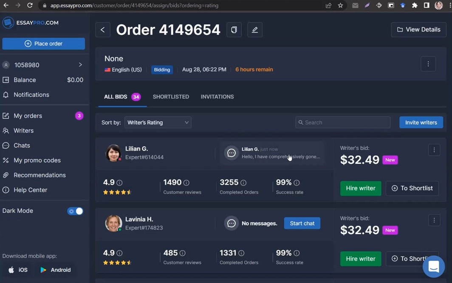
Task: Click the info icon next to Lilian's 4.9 rating
Action: pyautogui.click(x=119, y=183)
